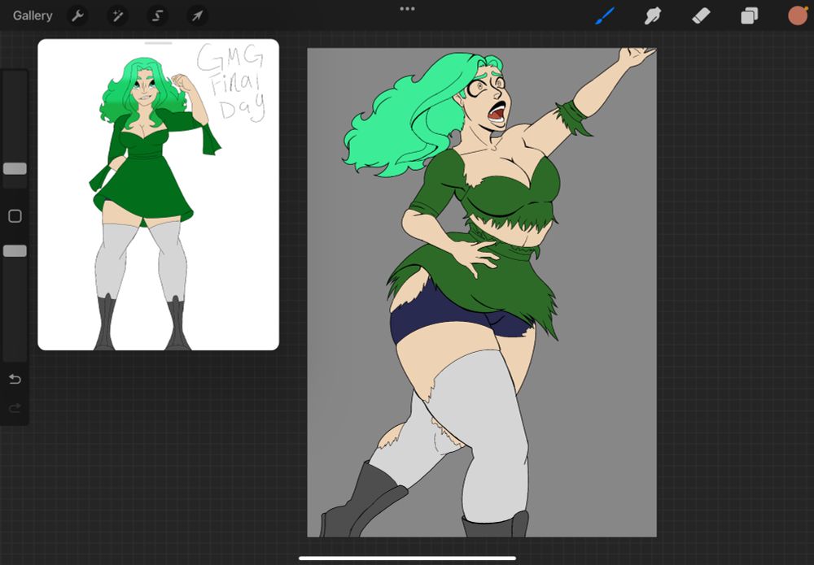Click the redo arrow

point(15,408)
